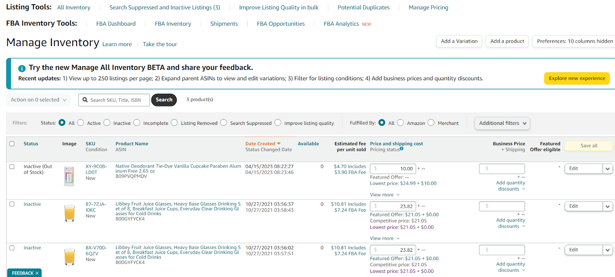Close the FEEDBACK tab with the X
This screenshot has height=277, width=615.
[x=37, y=273]
